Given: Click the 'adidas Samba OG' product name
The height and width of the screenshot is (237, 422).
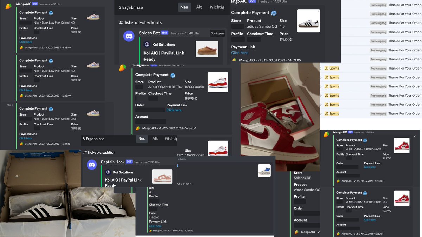Looking at the screenshot, I should (x=262, y=26).
